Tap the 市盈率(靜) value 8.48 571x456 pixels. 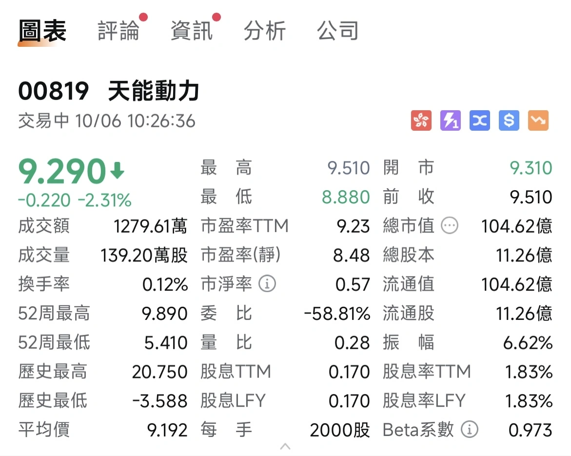click(352, 256)
